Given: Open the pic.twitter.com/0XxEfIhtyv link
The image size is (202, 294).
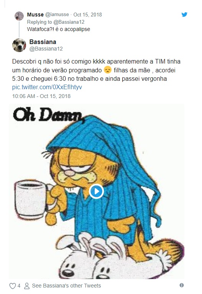Looking at the screenshot, I should (x=47, y=87).
